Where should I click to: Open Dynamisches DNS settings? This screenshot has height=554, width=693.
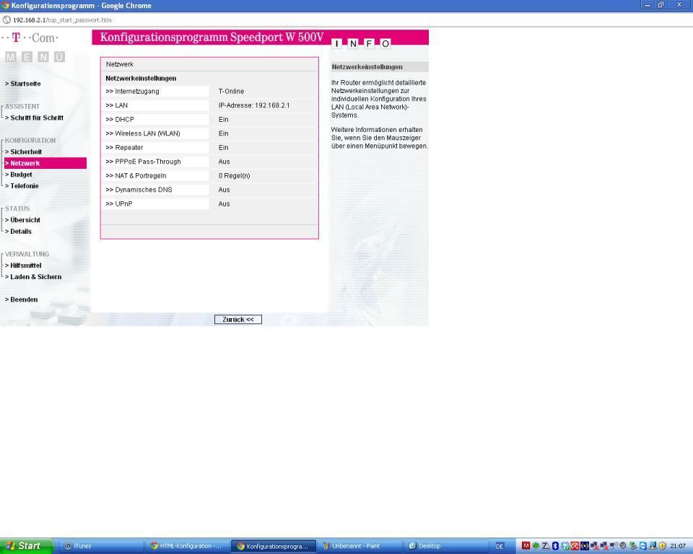[x=139, y=190]
